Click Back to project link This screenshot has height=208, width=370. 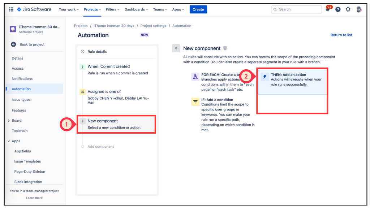pos(32,44)
